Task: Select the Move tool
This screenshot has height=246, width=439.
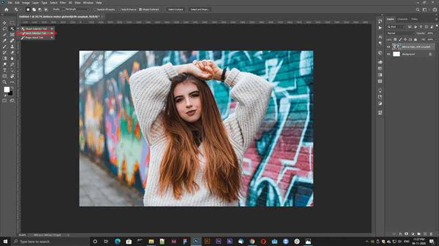Action: (4, 22)
